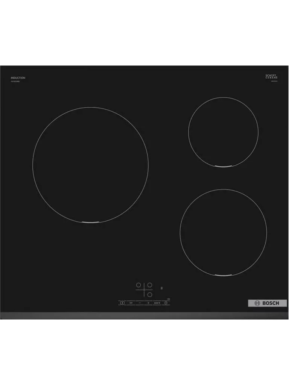Click the upper-right zone's bottom marker dash
This screenshot has height=385, width=289.
(224, 167)
